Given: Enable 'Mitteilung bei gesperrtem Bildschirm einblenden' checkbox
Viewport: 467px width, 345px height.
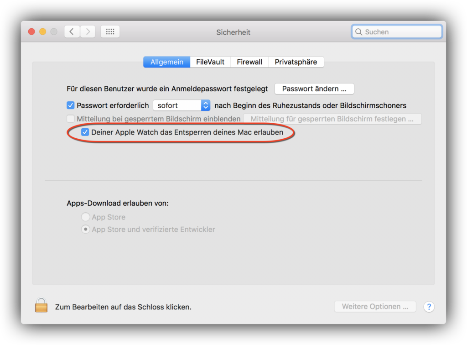Looking at the screenshot, I should coord(71,119).
